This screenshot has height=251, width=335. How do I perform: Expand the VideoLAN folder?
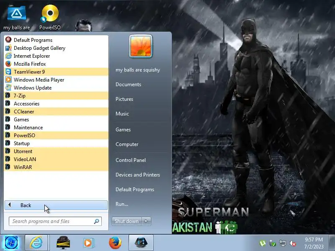pyautogui.click(x=56, y=159)
